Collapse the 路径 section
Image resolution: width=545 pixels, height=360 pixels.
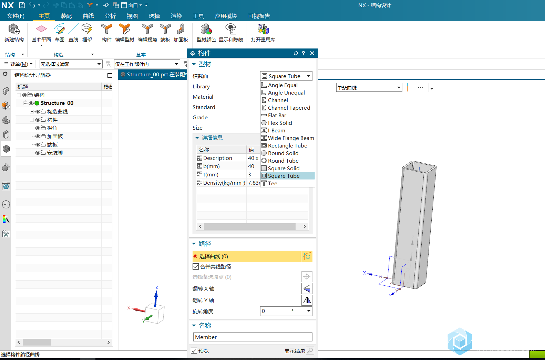click(194, 243)
